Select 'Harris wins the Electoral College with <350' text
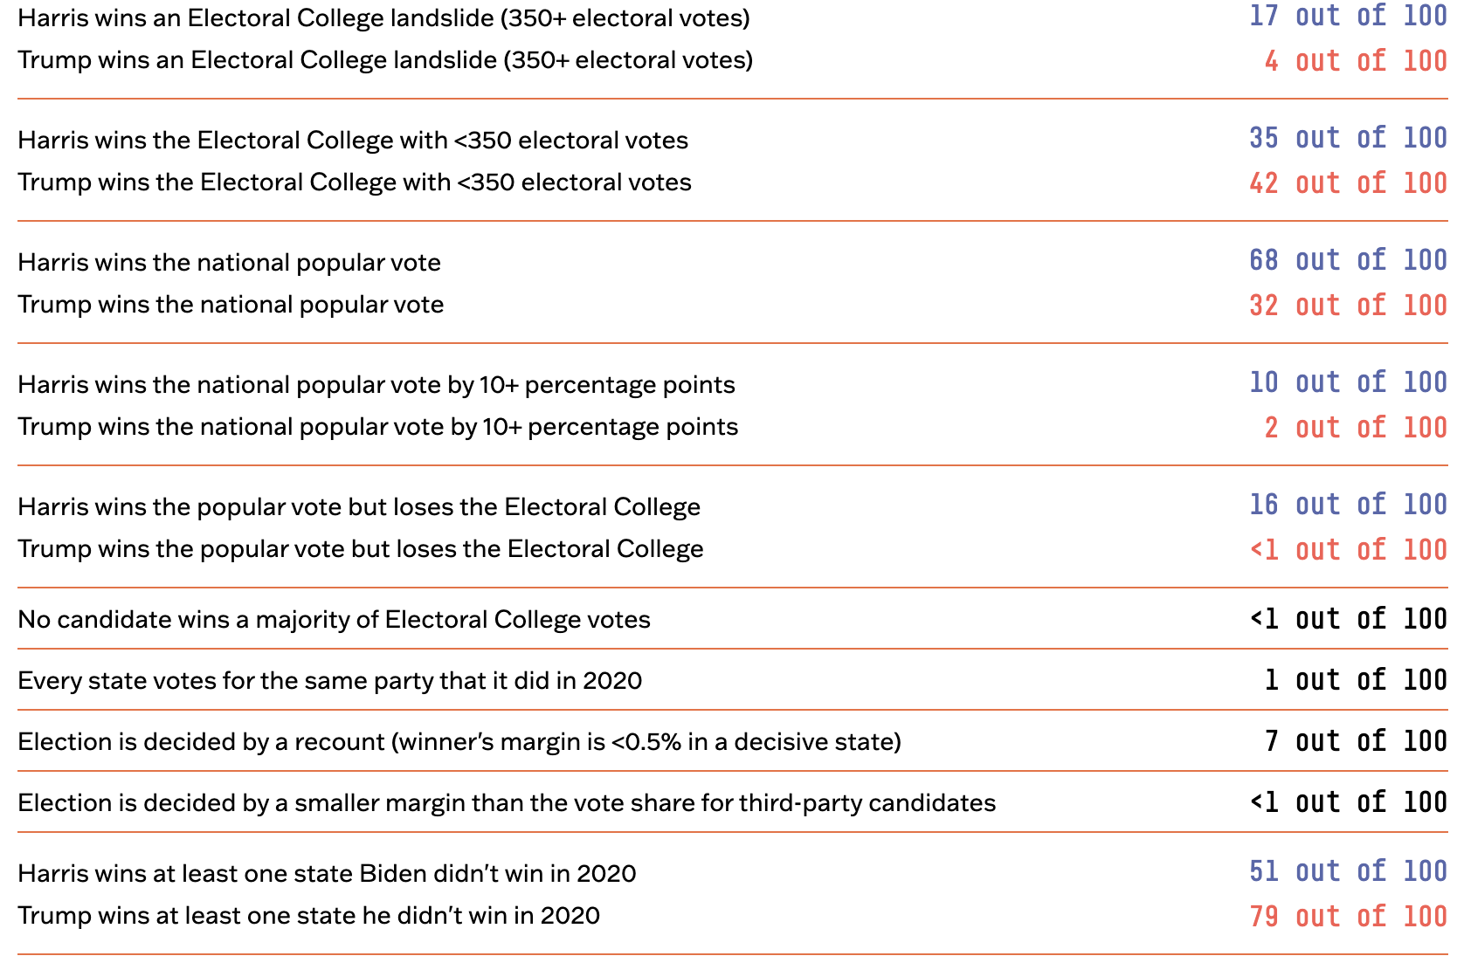The width and height of the screenshot is (1457, 956). tap(353, 141)
